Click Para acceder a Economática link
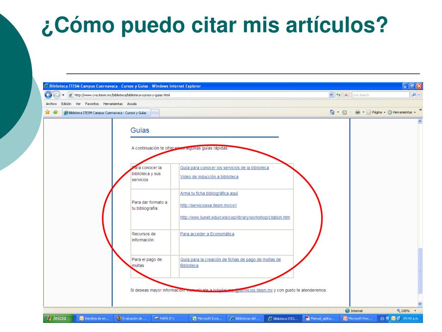442x332 pixels. pyautogui.click(x=207, y=234)
